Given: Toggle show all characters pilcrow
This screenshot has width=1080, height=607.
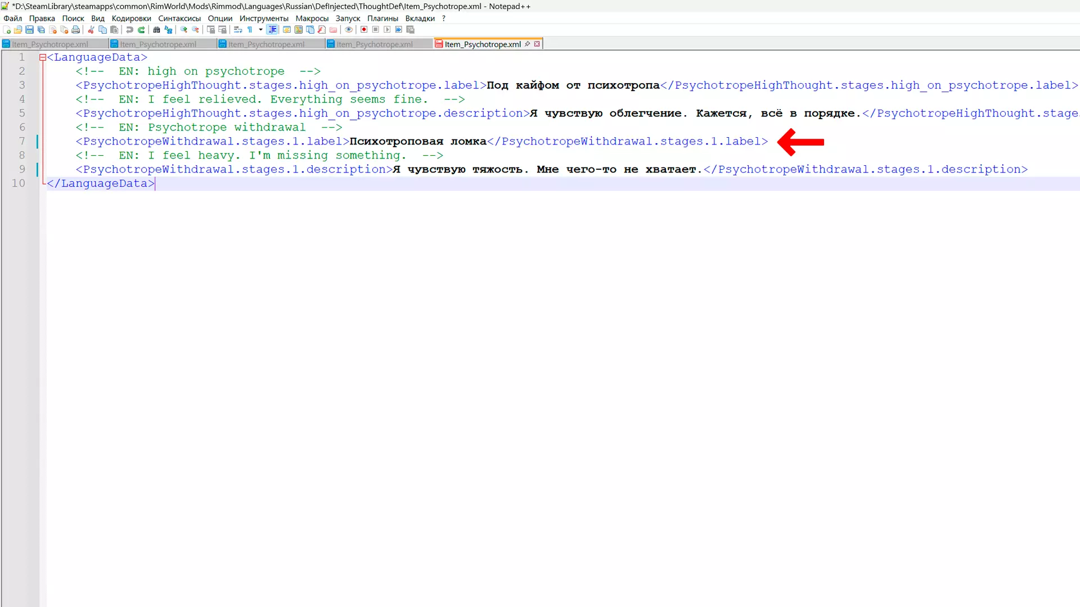Looking at the screenshot, I should pos(250,30).
